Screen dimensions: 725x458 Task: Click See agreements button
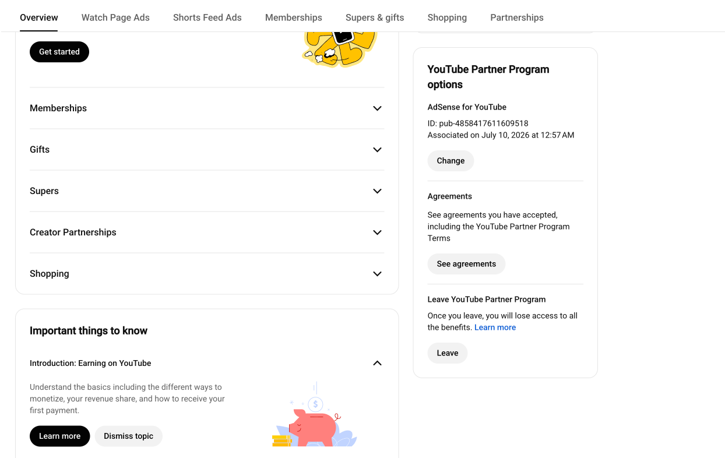click(x=466, y=264)
